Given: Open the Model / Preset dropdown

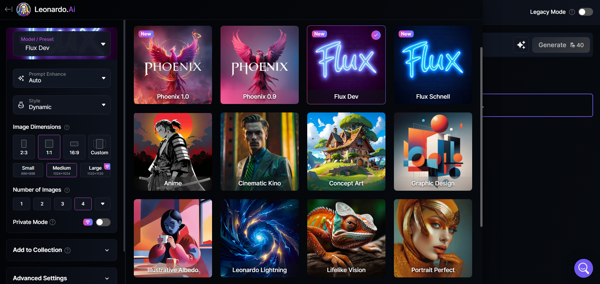Looking at the screenshot, I should [62, 44].
